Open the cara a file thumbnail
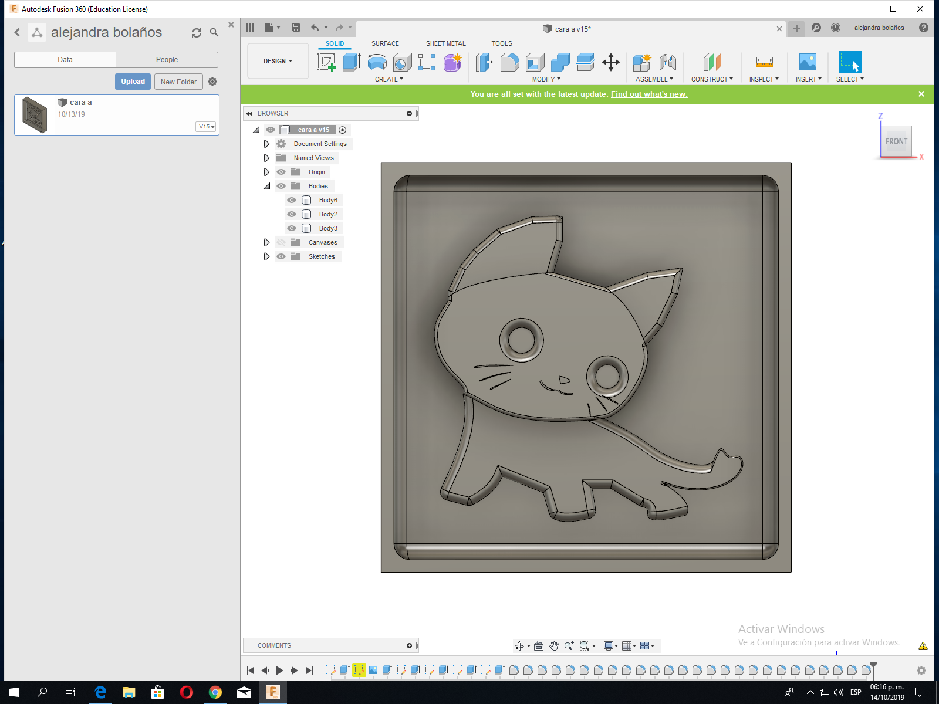Image resolution: width=939 pixels, height=704 pixels. (35, 115)
